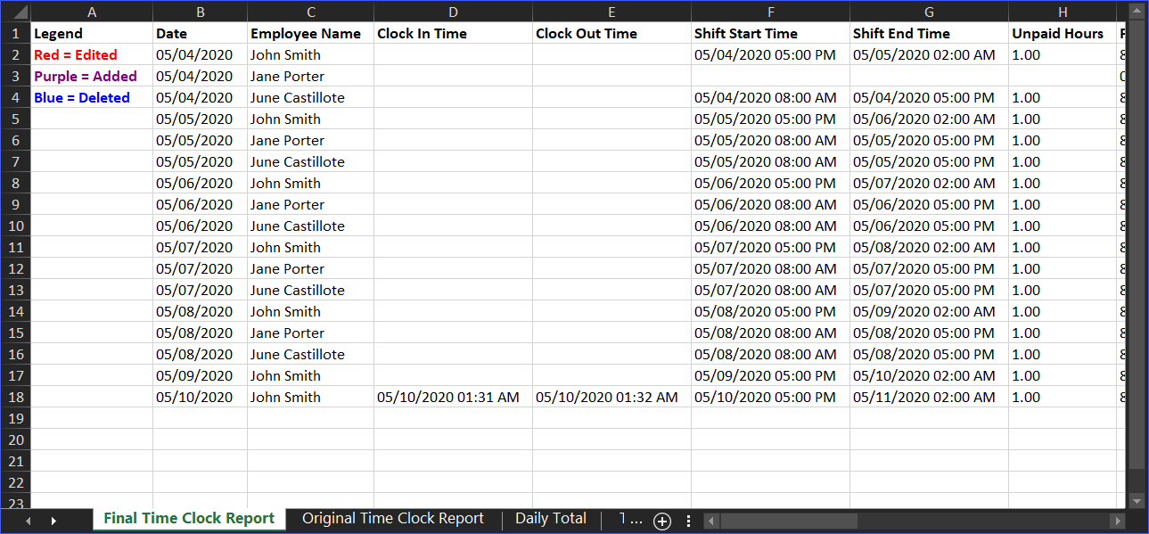Select June Castillote cell in row 13
Screen dimensions: 1149x534
[x=310, y=291]
